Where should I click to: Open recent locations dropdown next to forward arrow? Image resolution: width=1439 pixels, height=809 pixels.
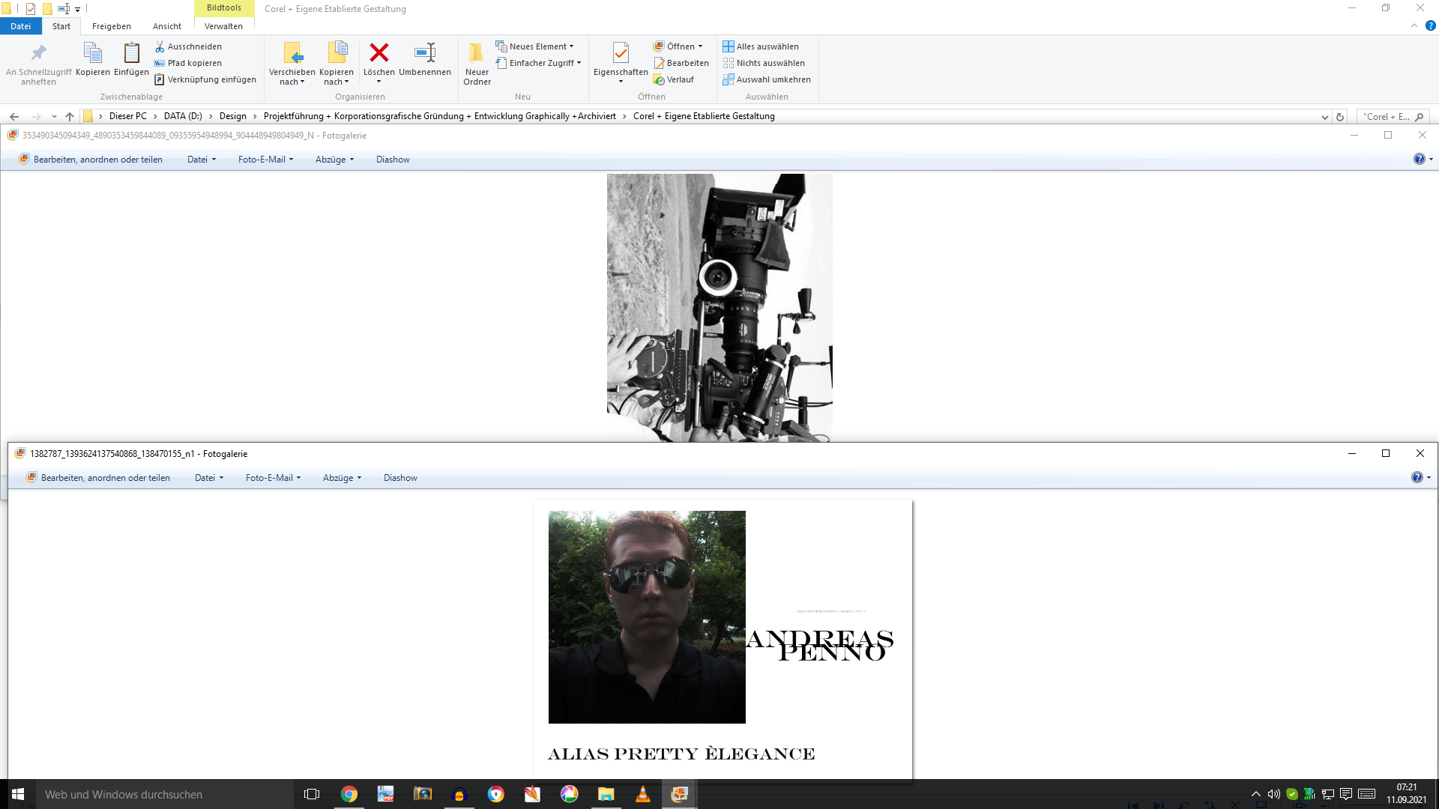click(x=54, y=116)
